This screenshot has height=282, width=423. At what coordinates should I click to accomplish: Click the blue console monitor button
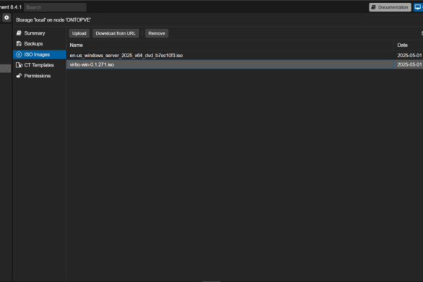(x=419, y=7)
